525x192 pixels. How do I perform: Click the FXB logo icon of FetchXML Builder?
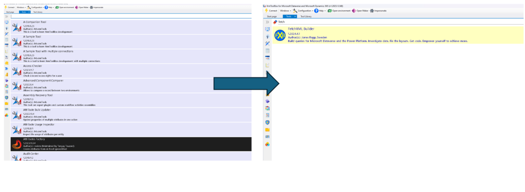click(x=280, y=35)
